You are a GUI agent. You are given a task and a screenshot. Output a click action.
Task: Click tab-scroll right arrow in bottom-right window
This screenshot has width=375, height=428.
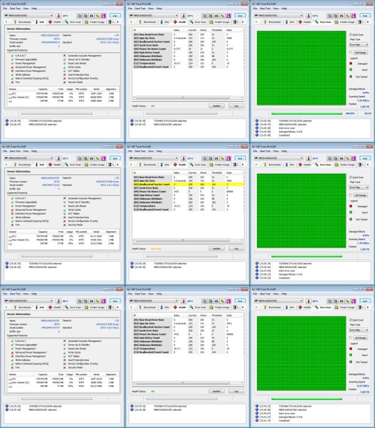pyautogui.click(x=368, y=307)
